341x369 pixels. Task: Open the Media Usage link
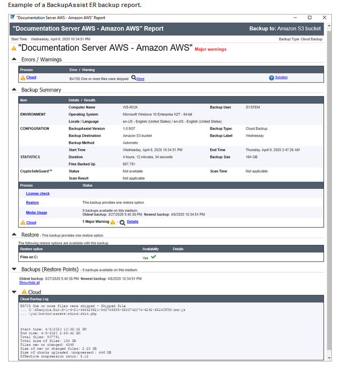pos(36,212)
